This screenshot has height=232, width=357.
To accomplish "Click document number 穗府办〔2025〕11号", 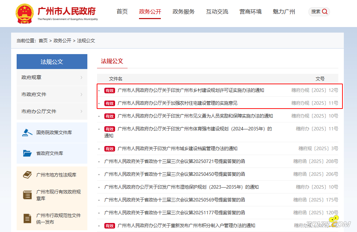I will coord(317,129).
